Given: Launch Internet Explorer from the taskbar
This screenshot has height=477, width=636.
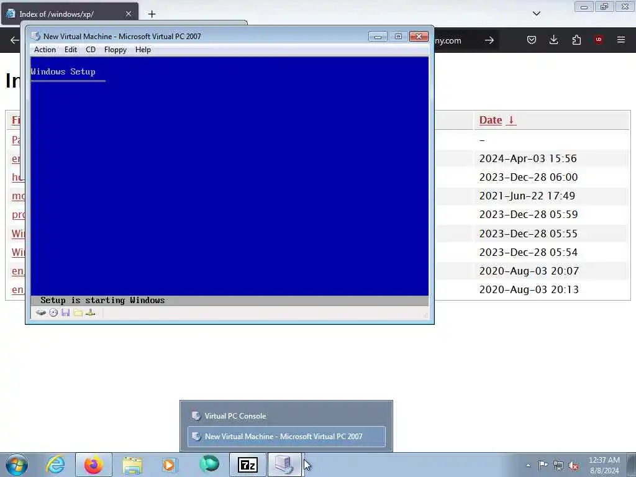Looking at the screenshot, I should pyautogui.click(x=55, y=465).
